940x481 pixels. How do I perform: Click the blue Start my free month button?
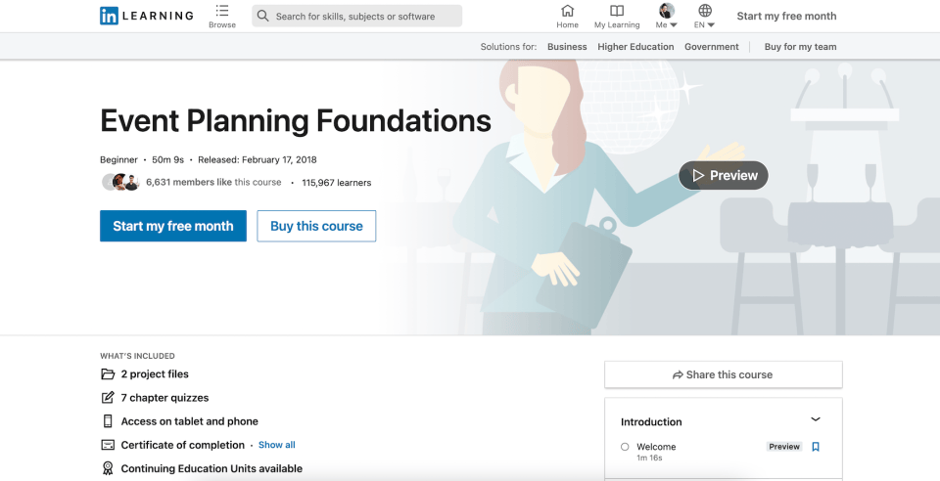click(173, 226)
